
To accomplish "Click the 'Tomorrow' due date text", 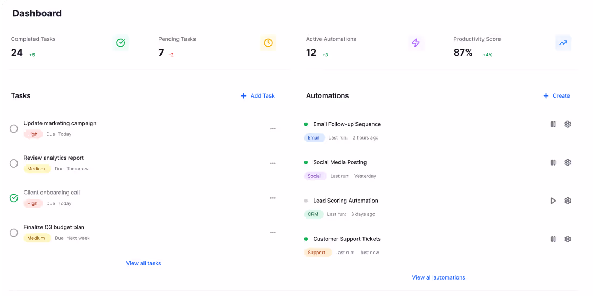I will point(78,169).
